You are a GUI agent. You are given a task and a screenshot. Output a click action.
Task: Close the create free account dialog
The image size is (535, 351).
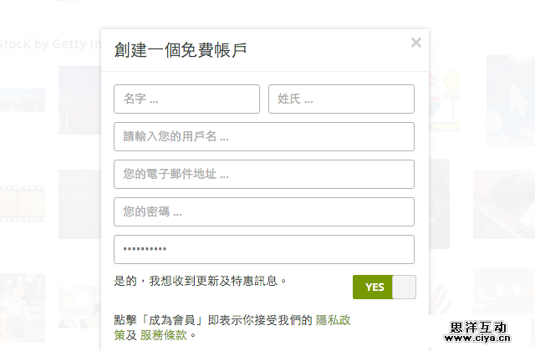pos(416,43)
